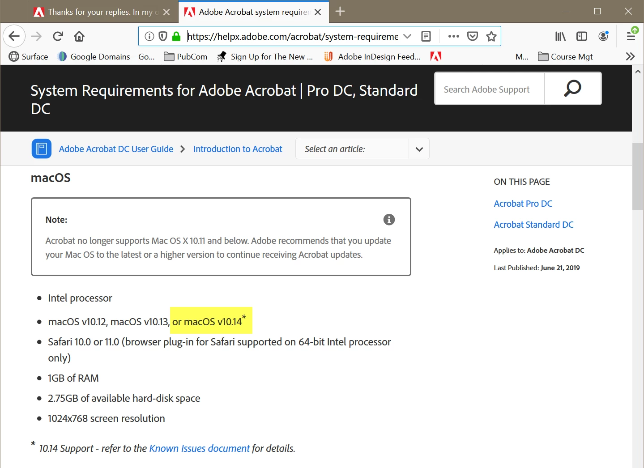
Task: Click the Note info icon
Action: coord(389,219)
